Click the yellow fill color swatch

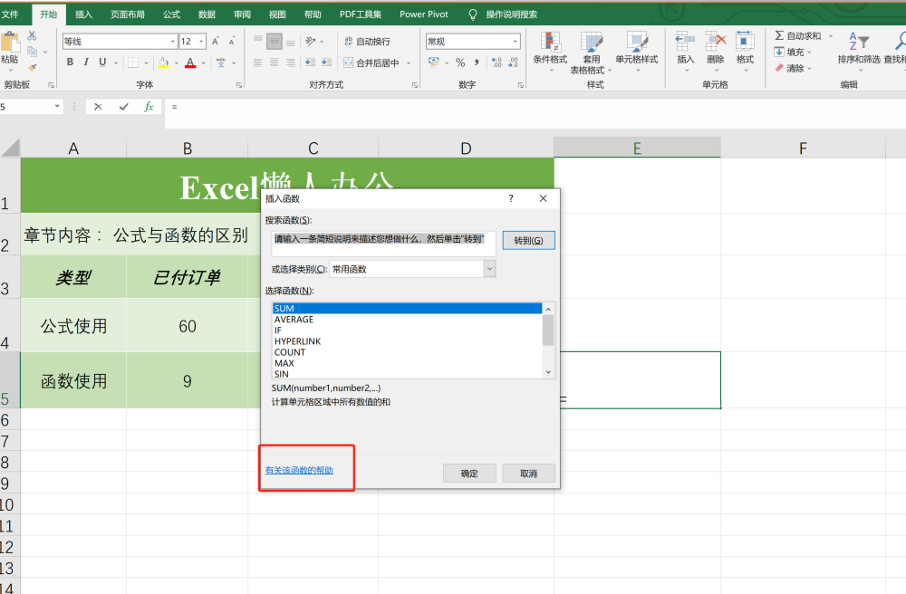[x=163, y=62]
